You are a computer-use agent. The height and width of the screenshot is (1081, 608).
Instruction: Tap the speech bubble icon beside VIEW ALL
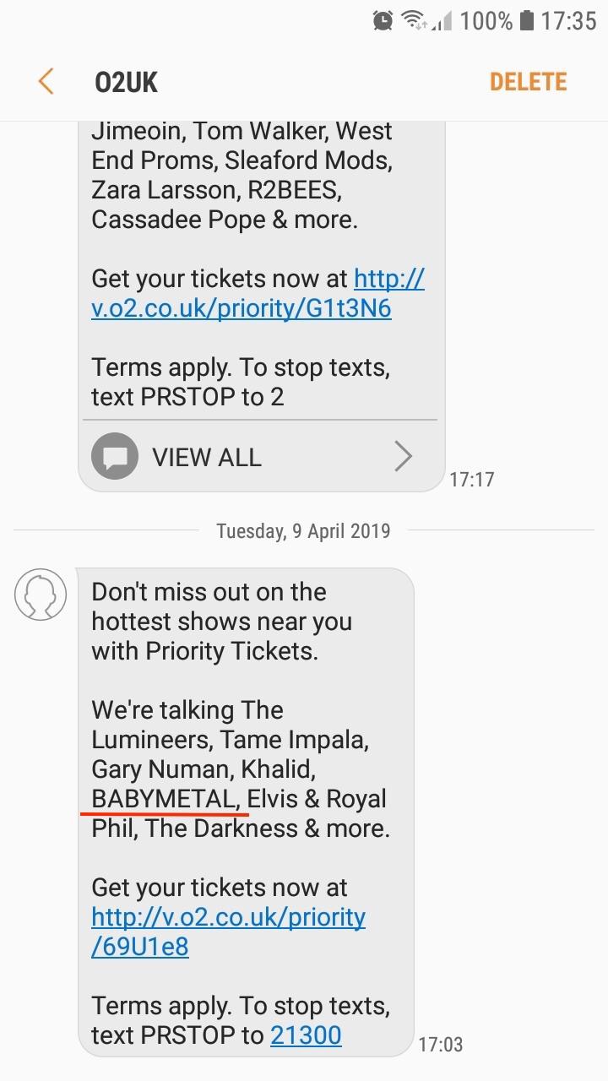point(115,456)
